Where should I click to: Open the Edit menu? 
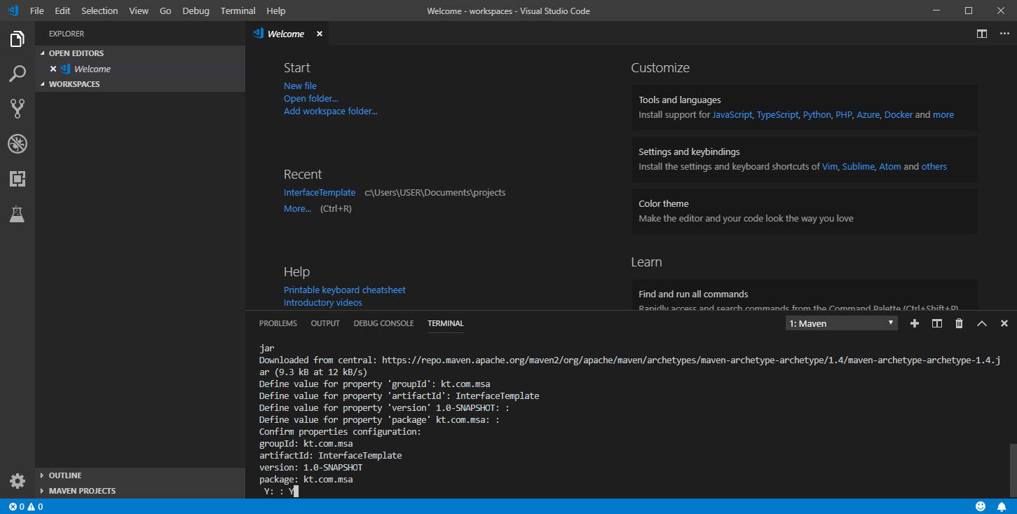(x=62, y=11)
